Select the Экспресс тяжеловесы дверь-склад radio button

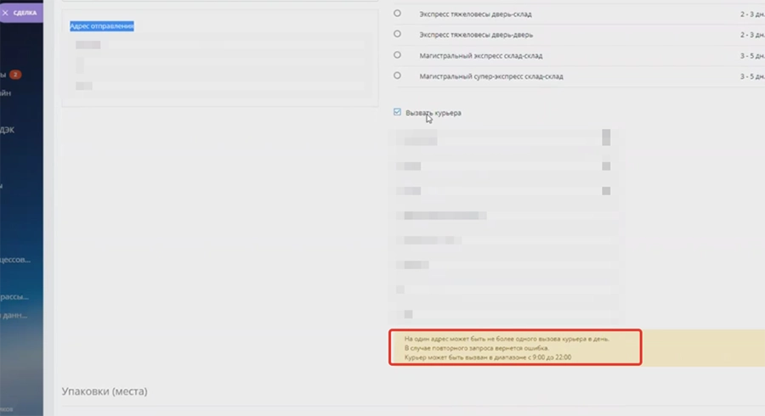point(398,14)
